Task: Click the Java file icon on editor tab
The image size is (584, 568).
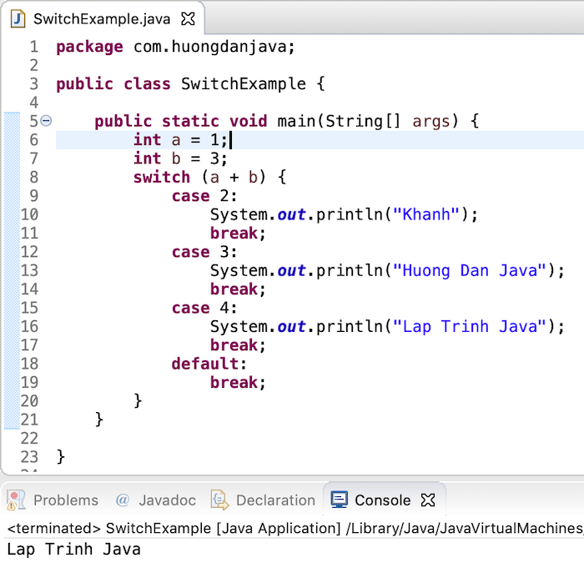Action: (x=18, y=19)
